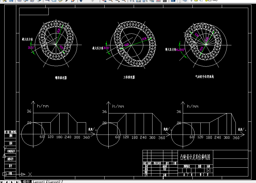
Task: Switch to the 模型 model tab
Action: coord(26,182)
